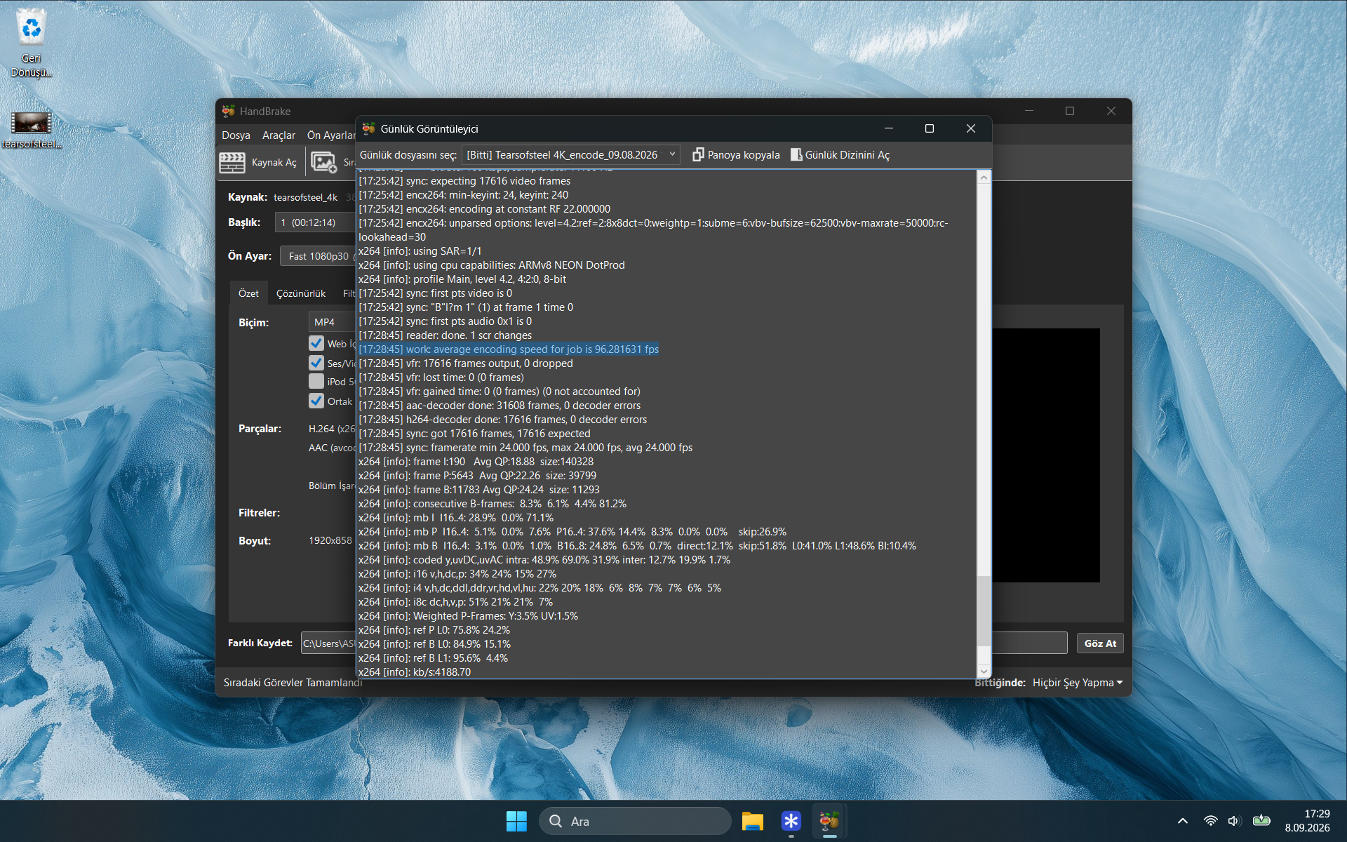Open the Araçlar menu
1347x842 pixels.
tap(279, 135)
